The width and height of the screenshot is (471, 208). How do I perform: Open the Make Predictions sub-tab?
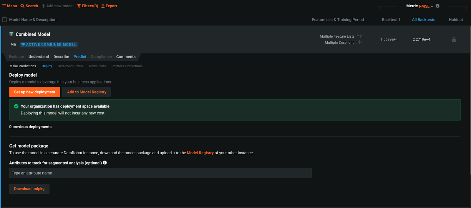point(23,66)
